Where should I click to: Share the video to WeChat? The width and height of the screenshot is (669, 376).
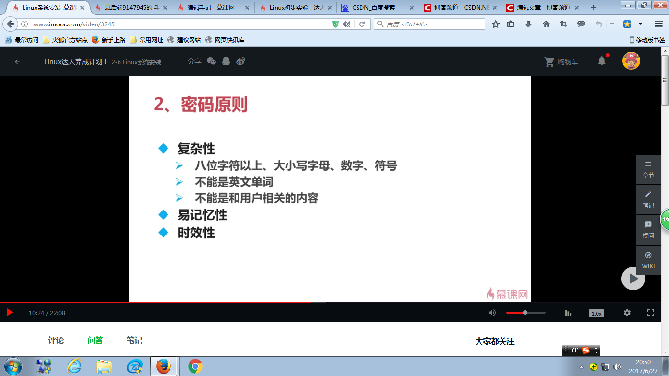212,61
